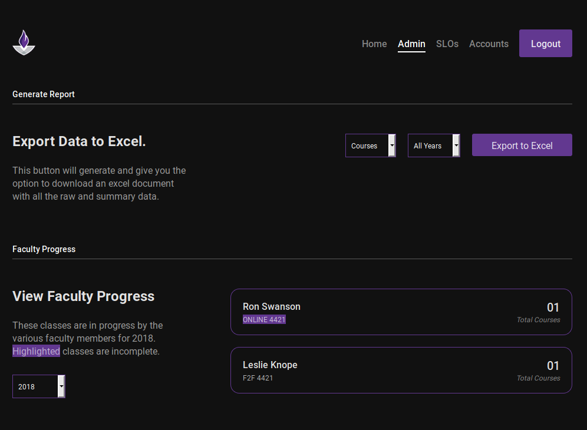Open the All Years dropdown
587x430 pixels.
[x=434, y=145]
